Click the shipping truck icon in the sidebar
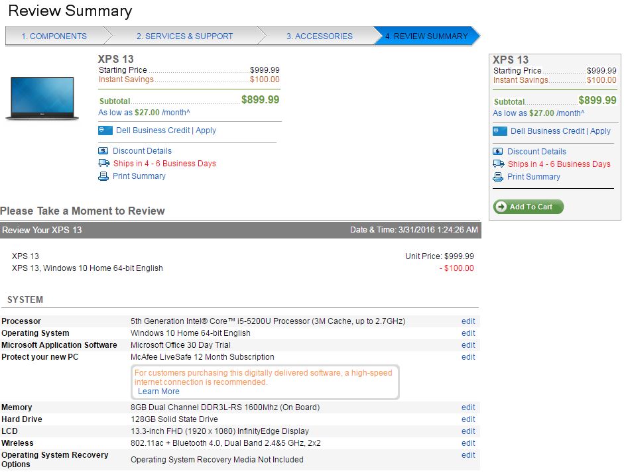This screenshot has width=624, height=475. pyautogui.click(x=498, y=164)
